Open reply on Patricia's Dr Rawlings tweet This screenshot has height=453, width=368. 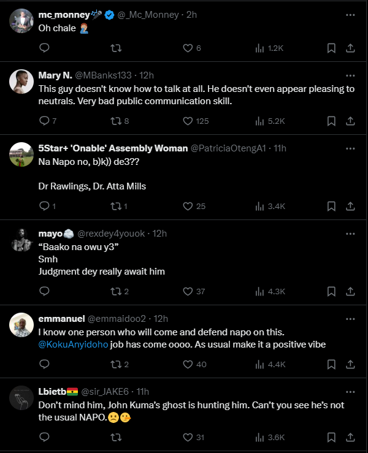point(44,206)
